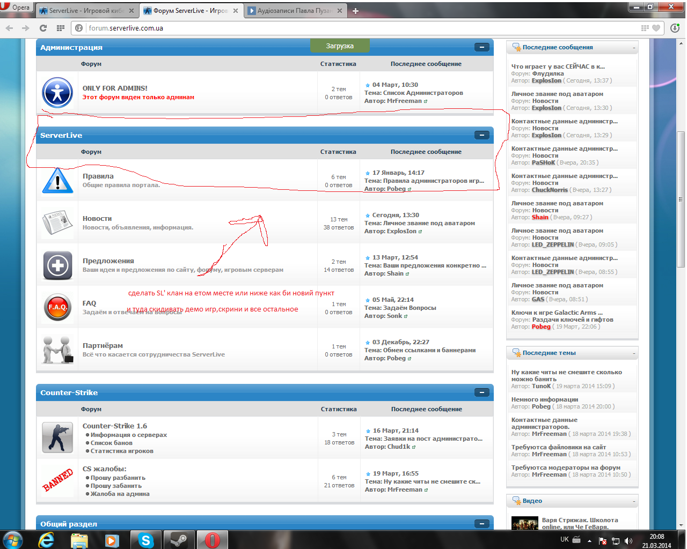Open the Предложения forum
Viewport: 687px width, 549px height.
pos(108,261)
